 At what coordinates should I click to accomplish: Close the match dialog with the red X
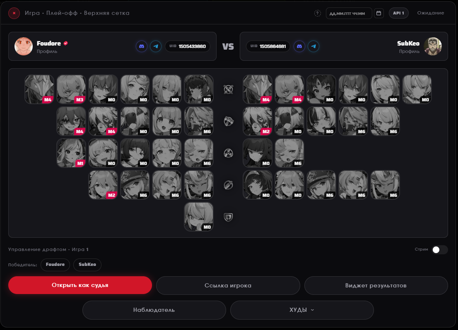pos(14,13)
